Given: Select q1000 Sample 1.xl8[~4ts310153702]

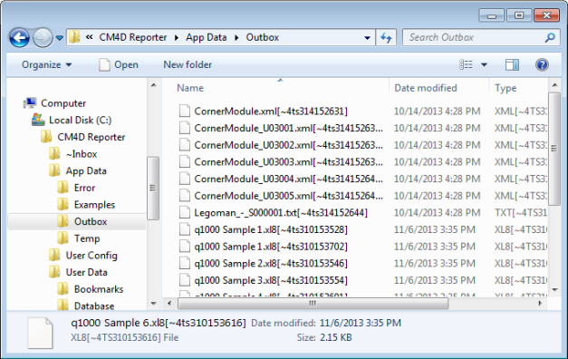Looking at the screenshot, I should [271, 247].
